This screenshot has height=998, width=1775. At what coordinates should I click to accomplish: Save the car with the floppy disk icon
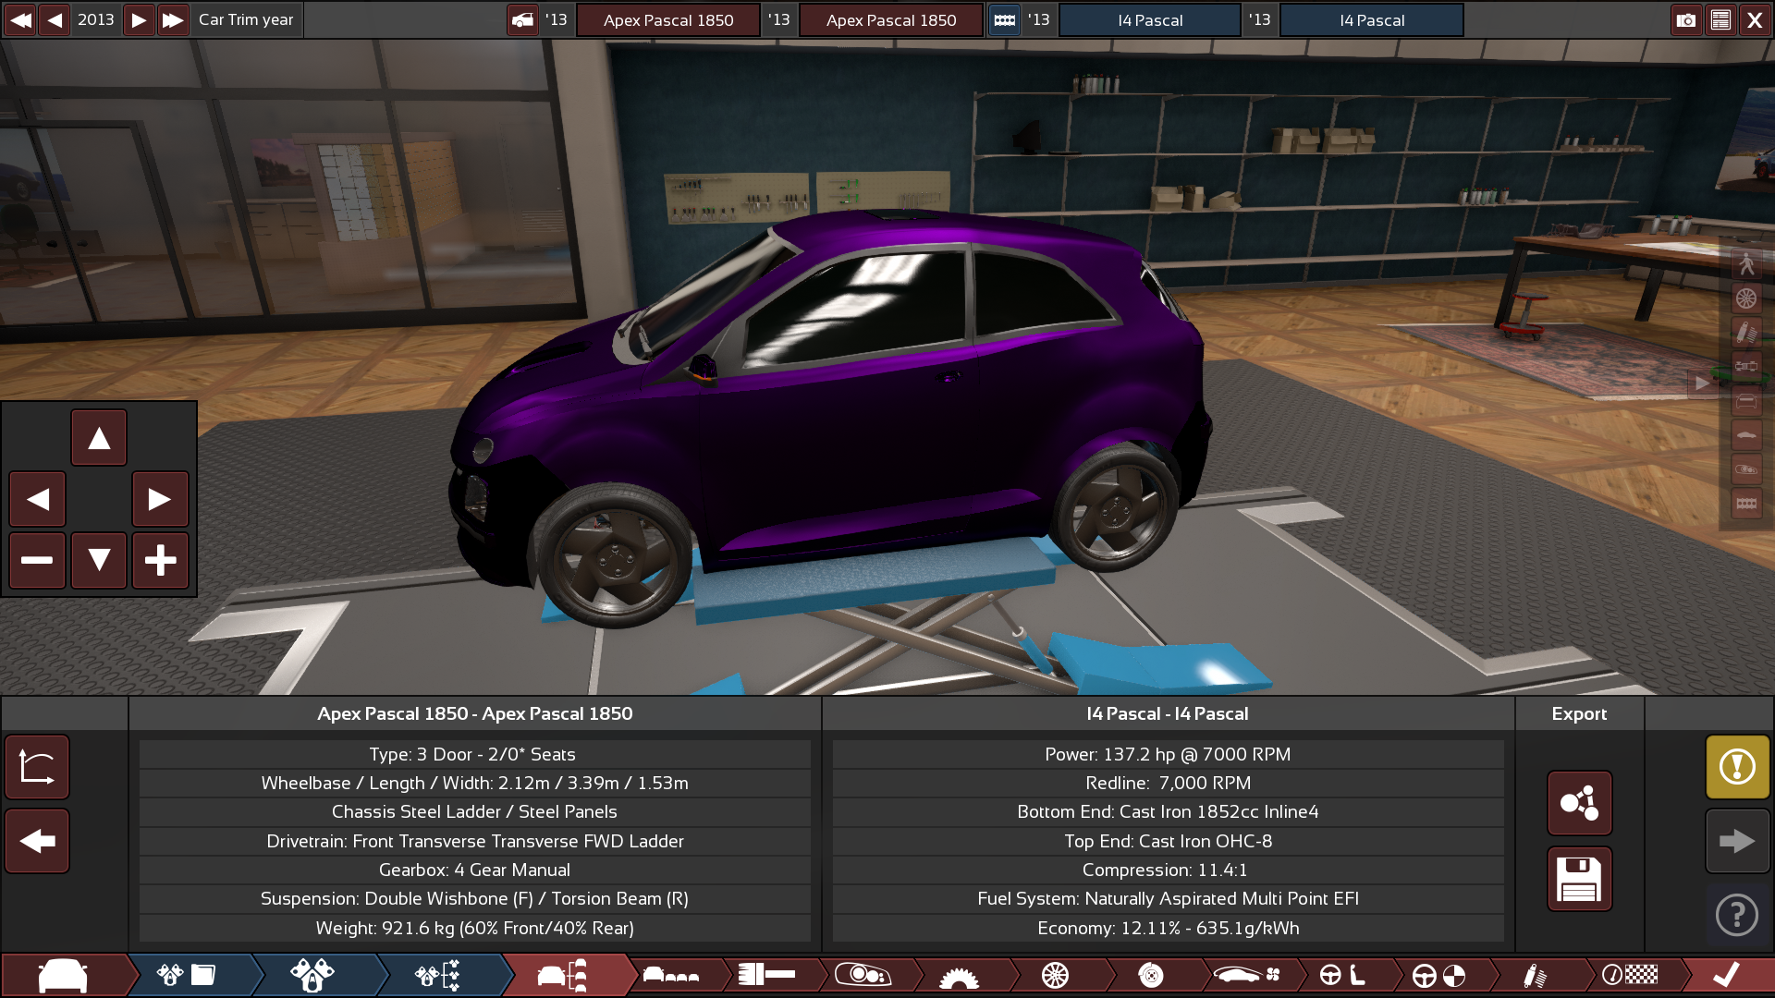pyautogui.click(x=1579, y=879)
